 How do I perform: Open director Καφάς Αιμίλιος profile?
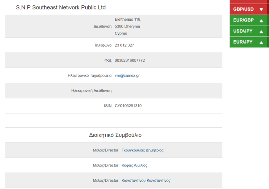[134, 165]
